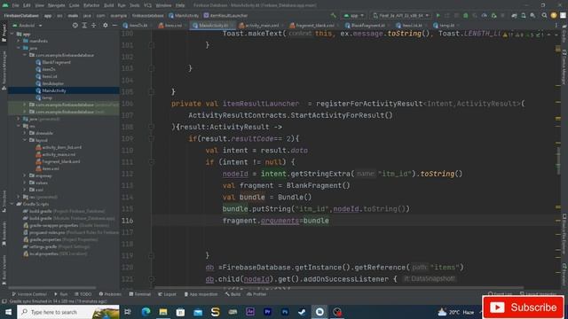The height and width of the screenshot is (319, 568).
Task: Click the YouTube Subscribe button
Action: [523, 307]
